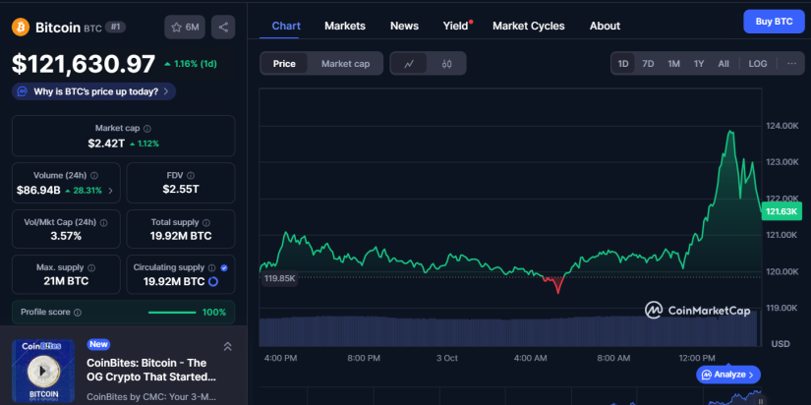Expand Why is BTC's price up today
This screenshot has width=811, height=405.
point(94,91)
